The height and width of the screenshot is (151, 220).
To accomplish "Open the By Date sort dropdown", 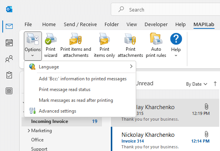I will click(x=197, y=84).
